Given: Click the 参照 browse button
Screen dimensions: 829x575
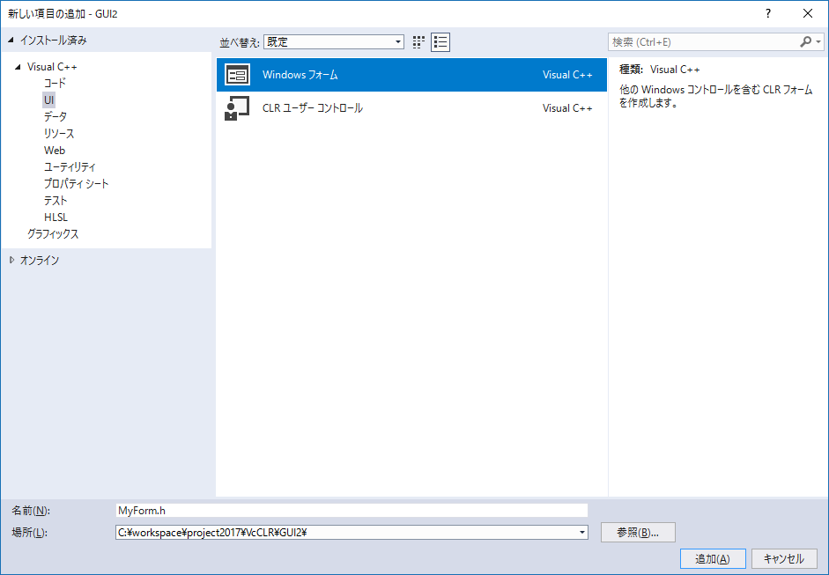Looking at the screenshot, I should [638, 532].
